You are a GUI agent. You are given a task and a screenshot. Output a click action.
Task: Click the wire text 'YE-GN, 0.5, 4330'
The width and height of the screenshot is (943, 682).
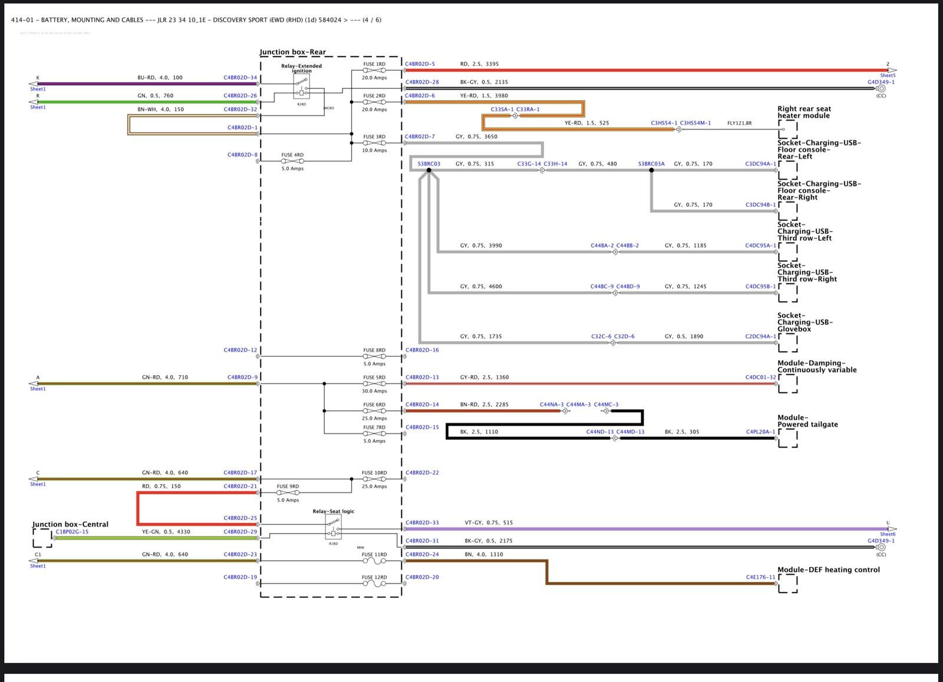166,532
